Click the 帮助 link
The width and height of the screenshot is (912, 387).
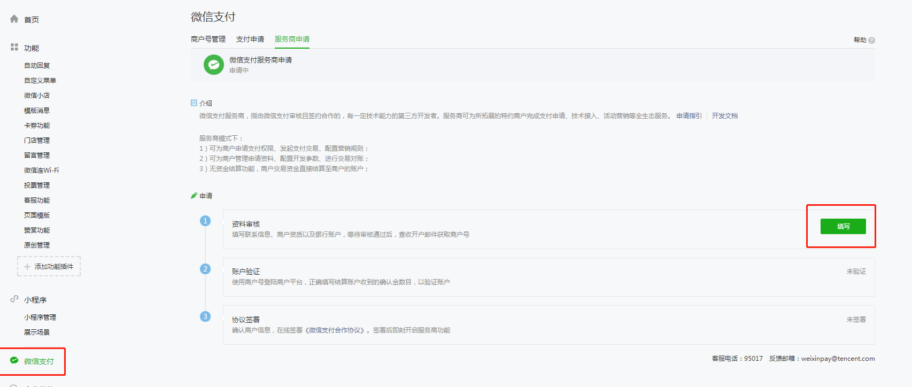pos(860,40)
